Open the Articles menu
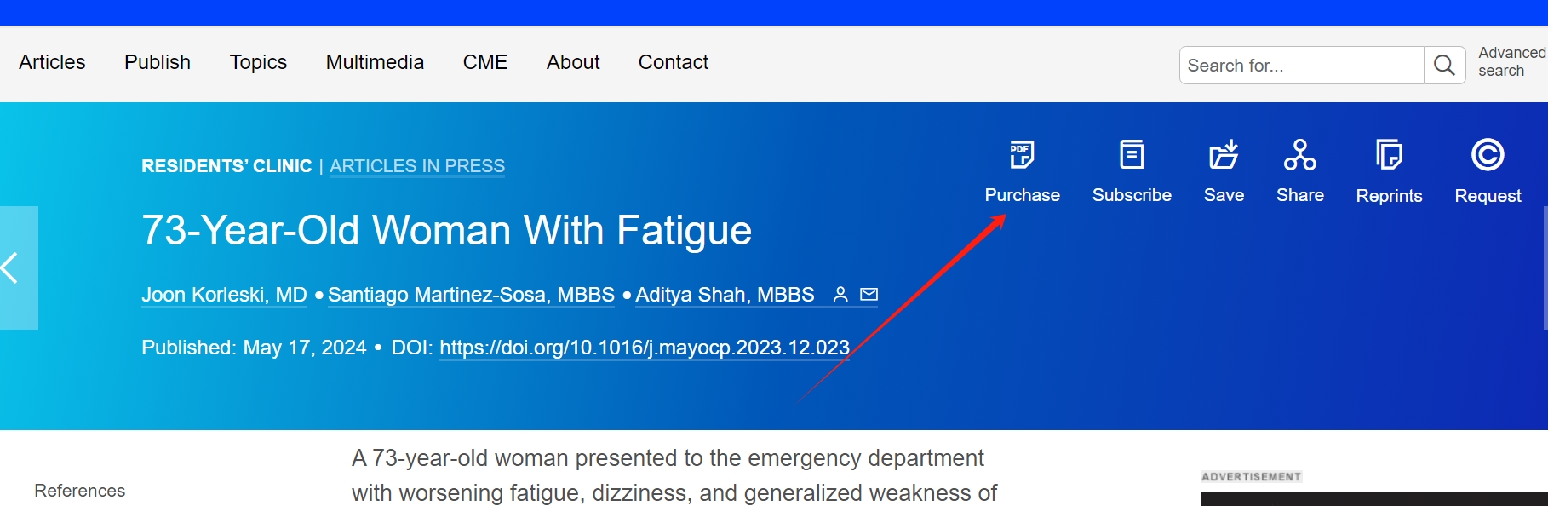 tap(52, 62)
